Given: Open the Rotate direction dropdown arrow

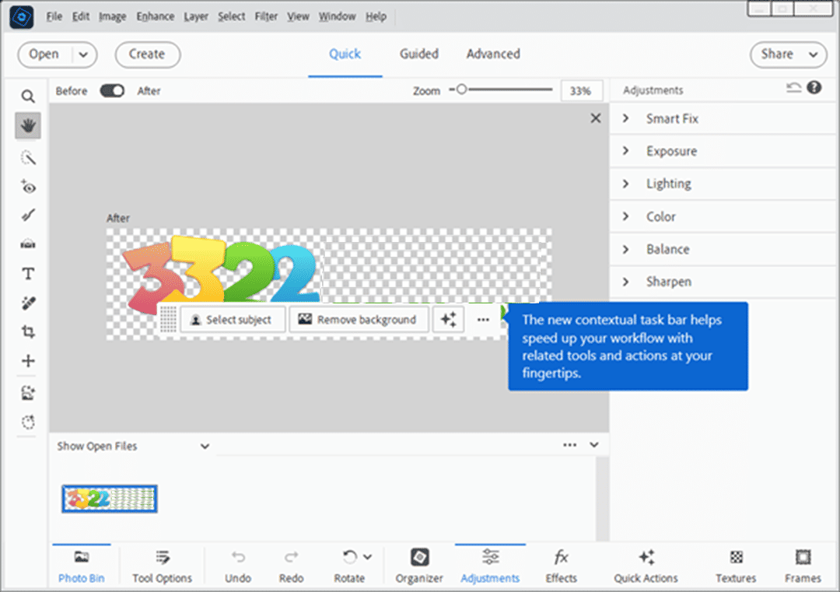Looking at the screenshot, I should point(367,557).
